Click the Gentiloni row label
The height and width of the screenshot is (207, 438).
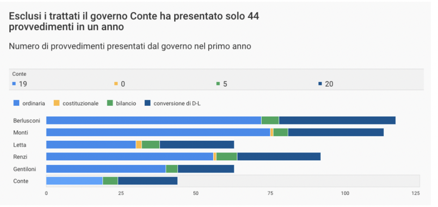point(25,169)
